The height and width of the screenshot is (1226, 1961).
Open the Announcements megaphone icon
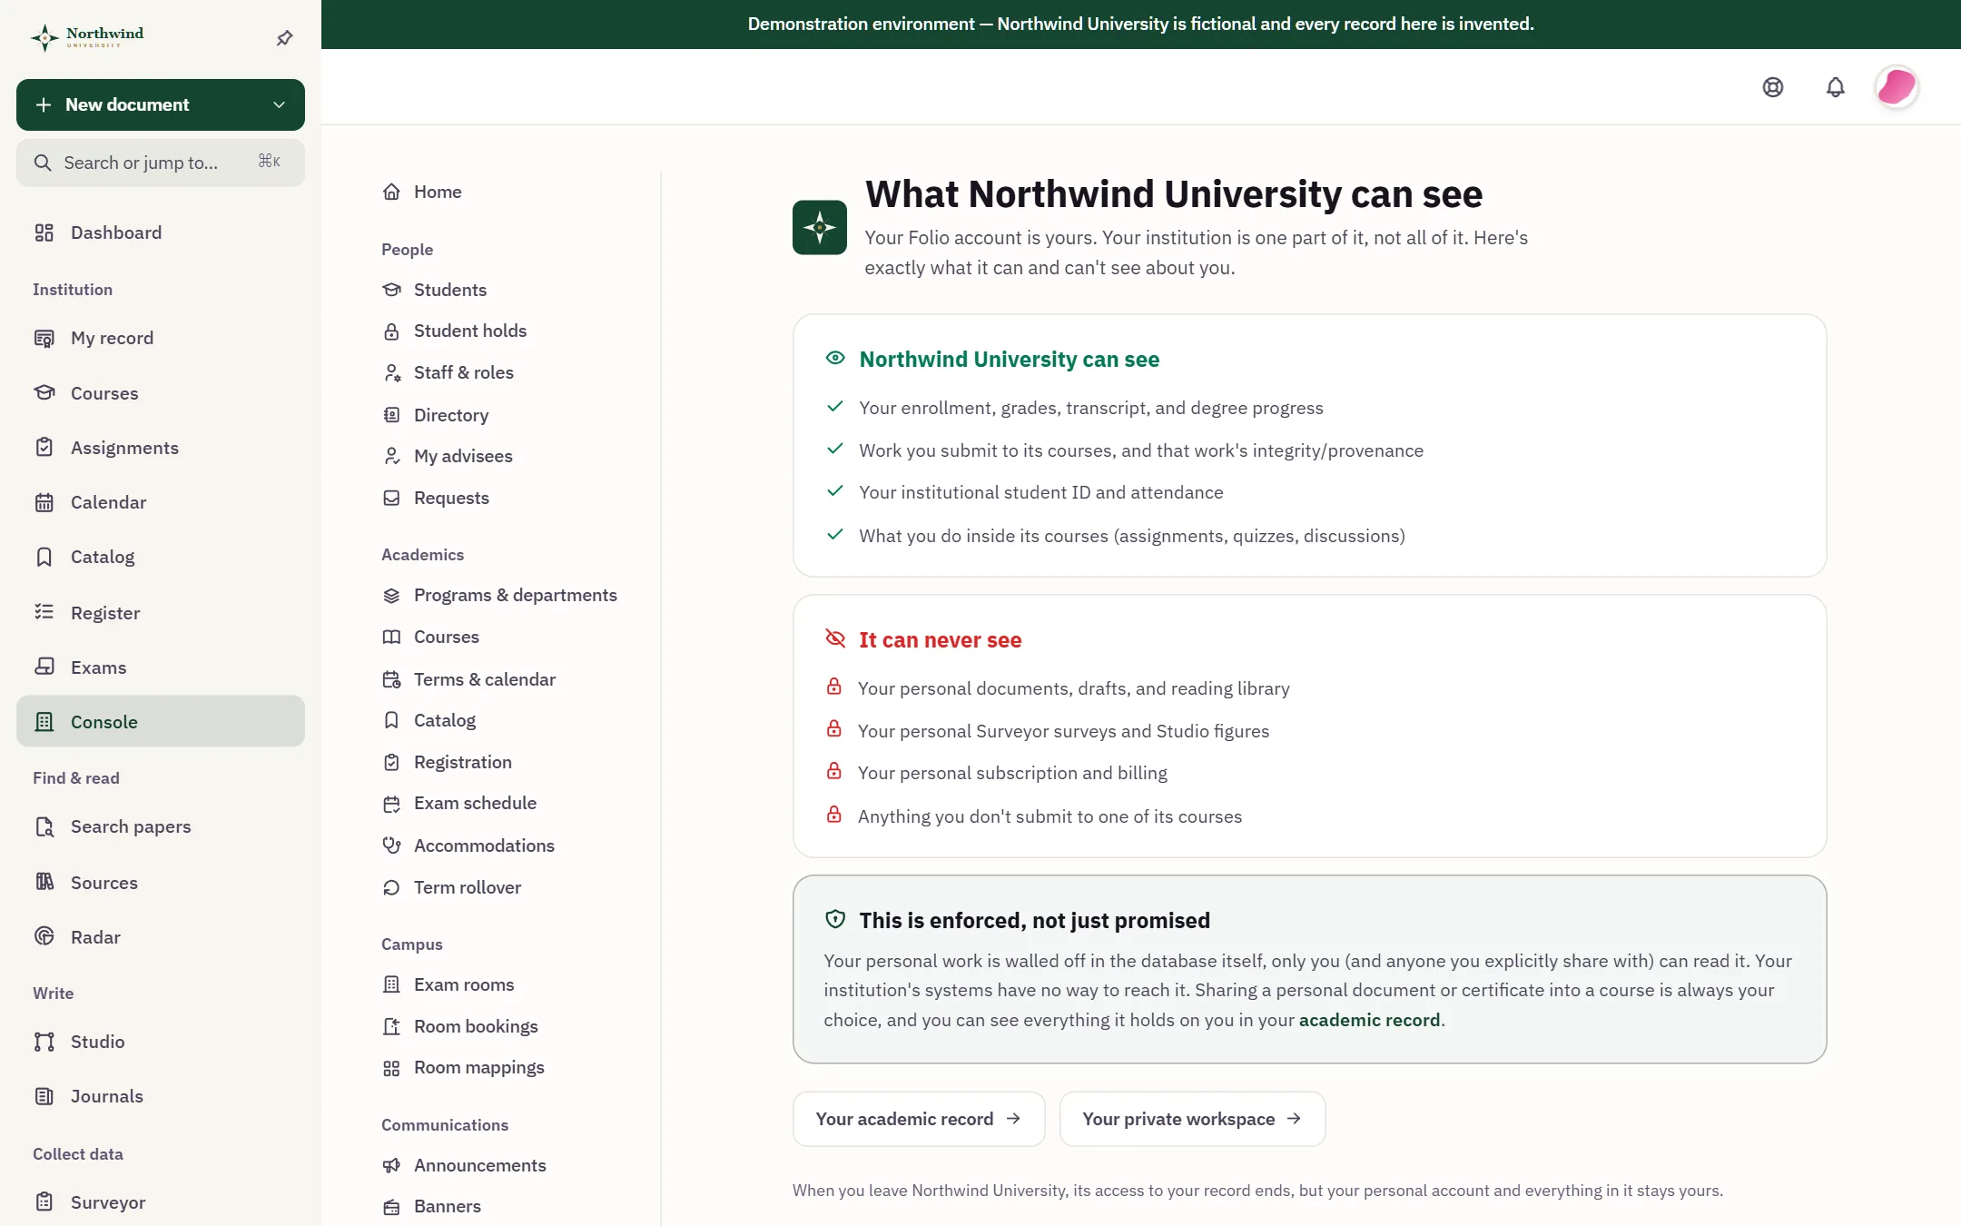tap(391, 1165)
